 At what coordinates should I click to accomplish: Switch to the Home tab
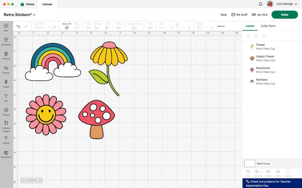click(27, 4)
